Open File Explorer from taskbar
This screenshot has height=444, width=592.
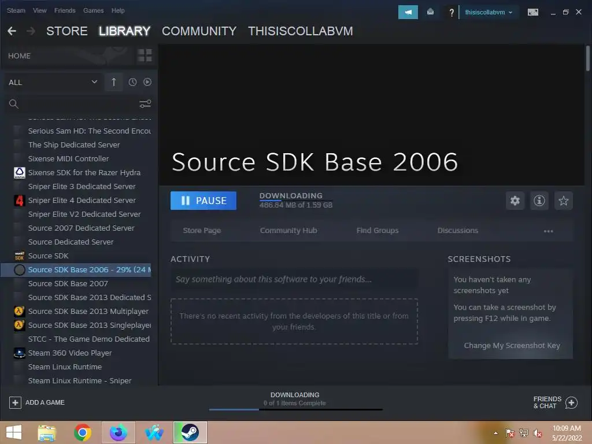click(47, 432)
